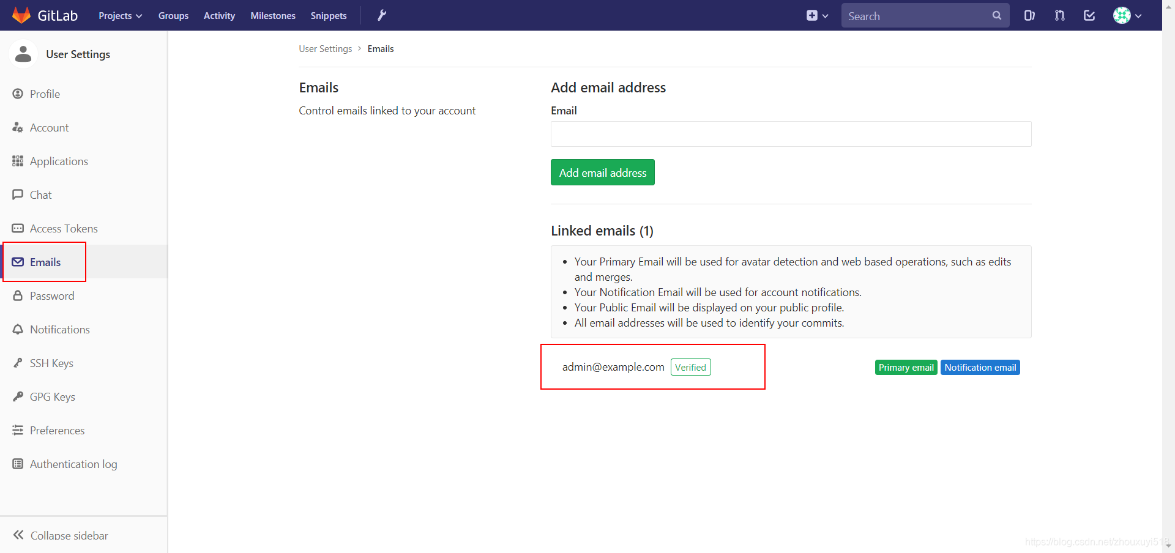The image size is (1175, 553).
Task: Click the Email address input field
Action: tap(791, 134)
